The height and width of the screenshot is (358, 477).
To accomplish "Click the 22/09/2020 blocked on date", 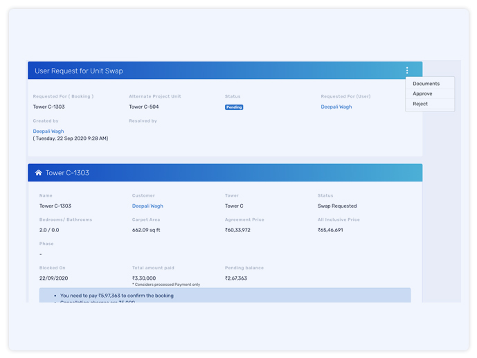I will tap(53, 278).
